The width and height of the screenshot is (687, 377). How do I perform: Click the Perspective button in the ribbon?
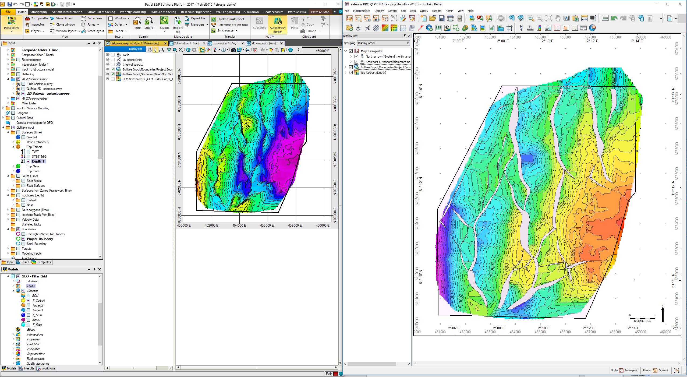(x=12, y=24)
